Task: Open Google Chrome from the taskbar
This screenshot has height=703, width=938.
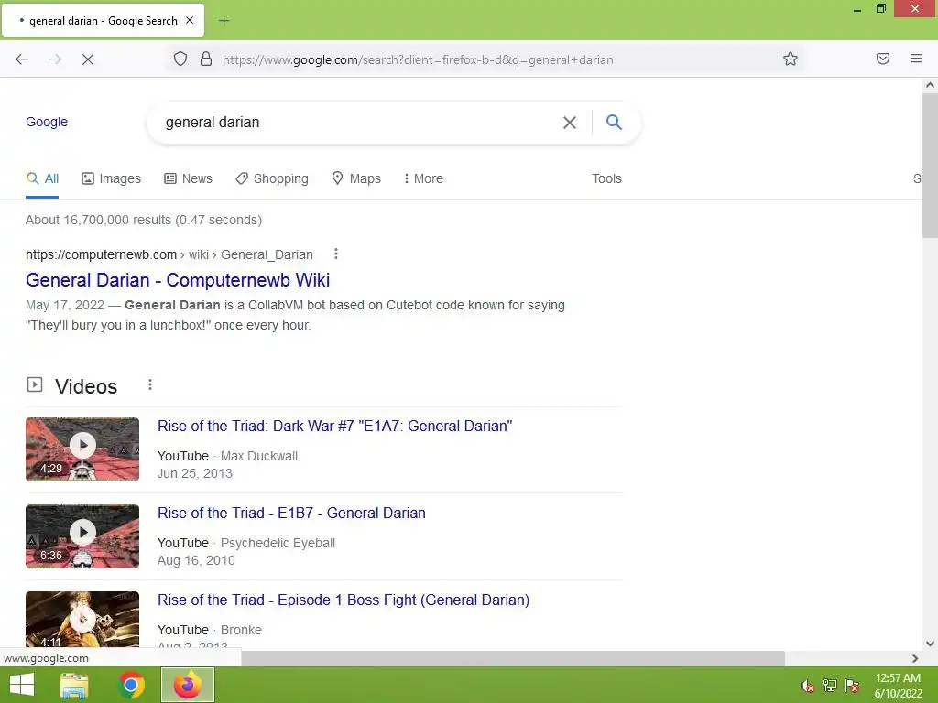Action: (x=131, y=685)
